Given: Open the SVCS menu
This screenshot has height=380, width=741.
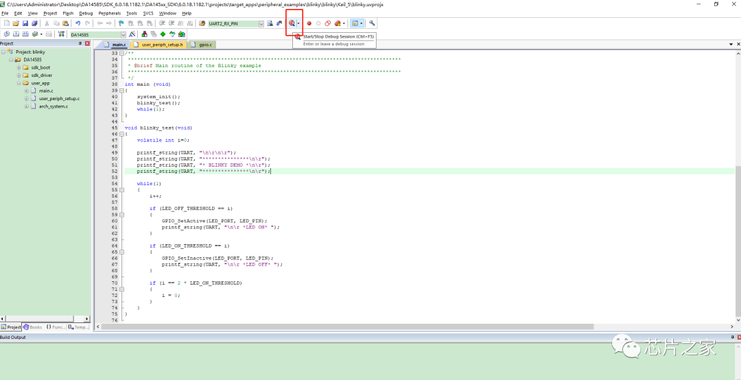Looking at the screenshot, I should pyautogui.click(x=148, y=13).
